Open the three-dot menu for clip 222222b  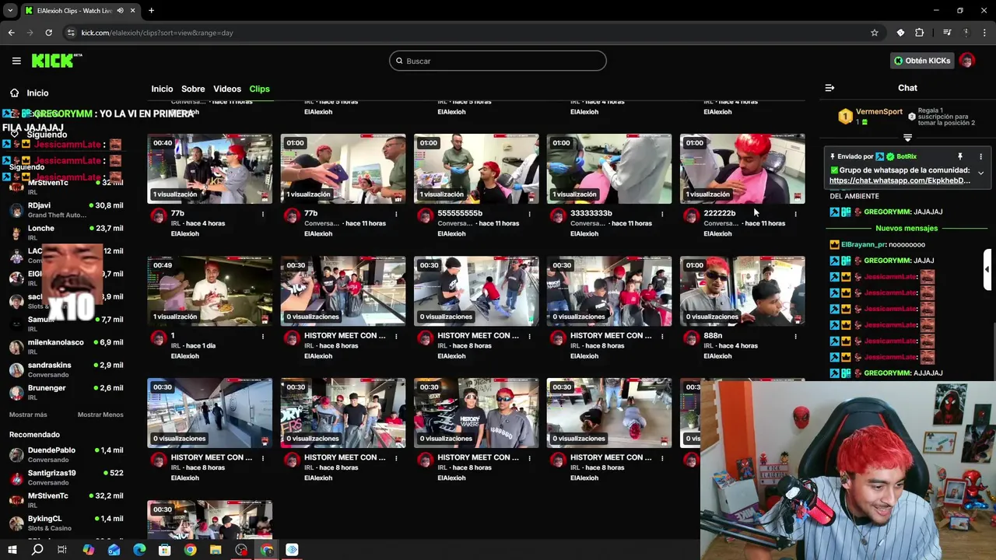pos(795,214)
